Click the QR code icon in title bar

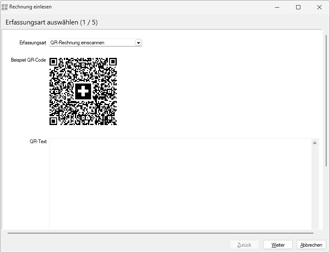(x=5, y=7)
